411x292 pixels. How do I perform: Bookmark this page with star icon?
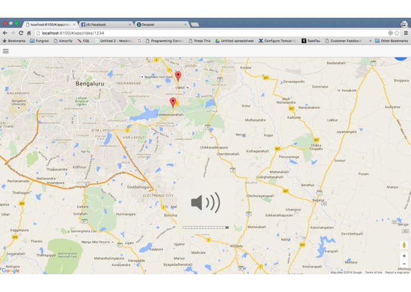click(397, 33)
